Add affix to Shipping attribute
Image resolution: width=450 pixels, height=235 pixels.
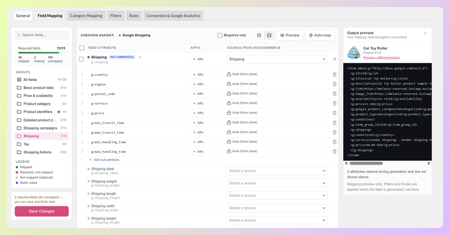point(198,59)
